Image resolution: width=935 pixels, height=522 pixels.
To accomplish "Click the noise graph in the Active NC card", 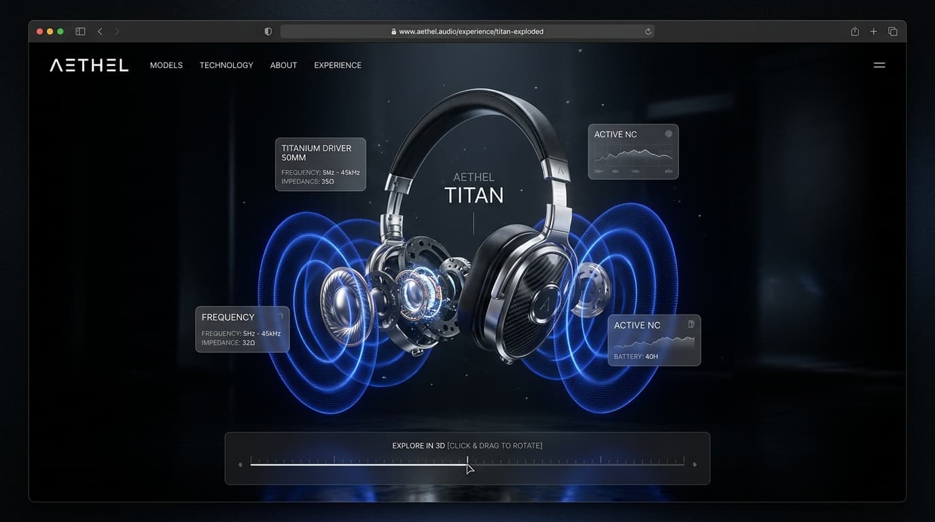I will [x=633, y=156].
